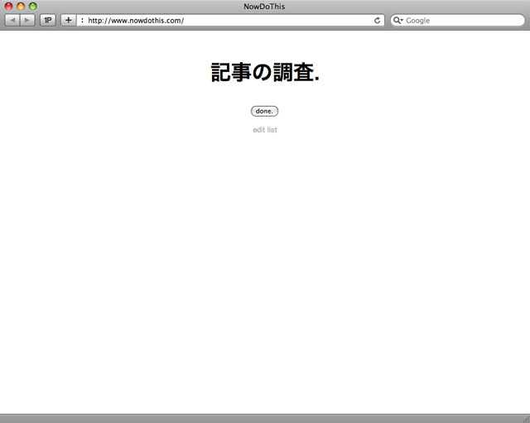Go back with the browser back arrow
Viewport: 530px width, 423px height.
12,20
